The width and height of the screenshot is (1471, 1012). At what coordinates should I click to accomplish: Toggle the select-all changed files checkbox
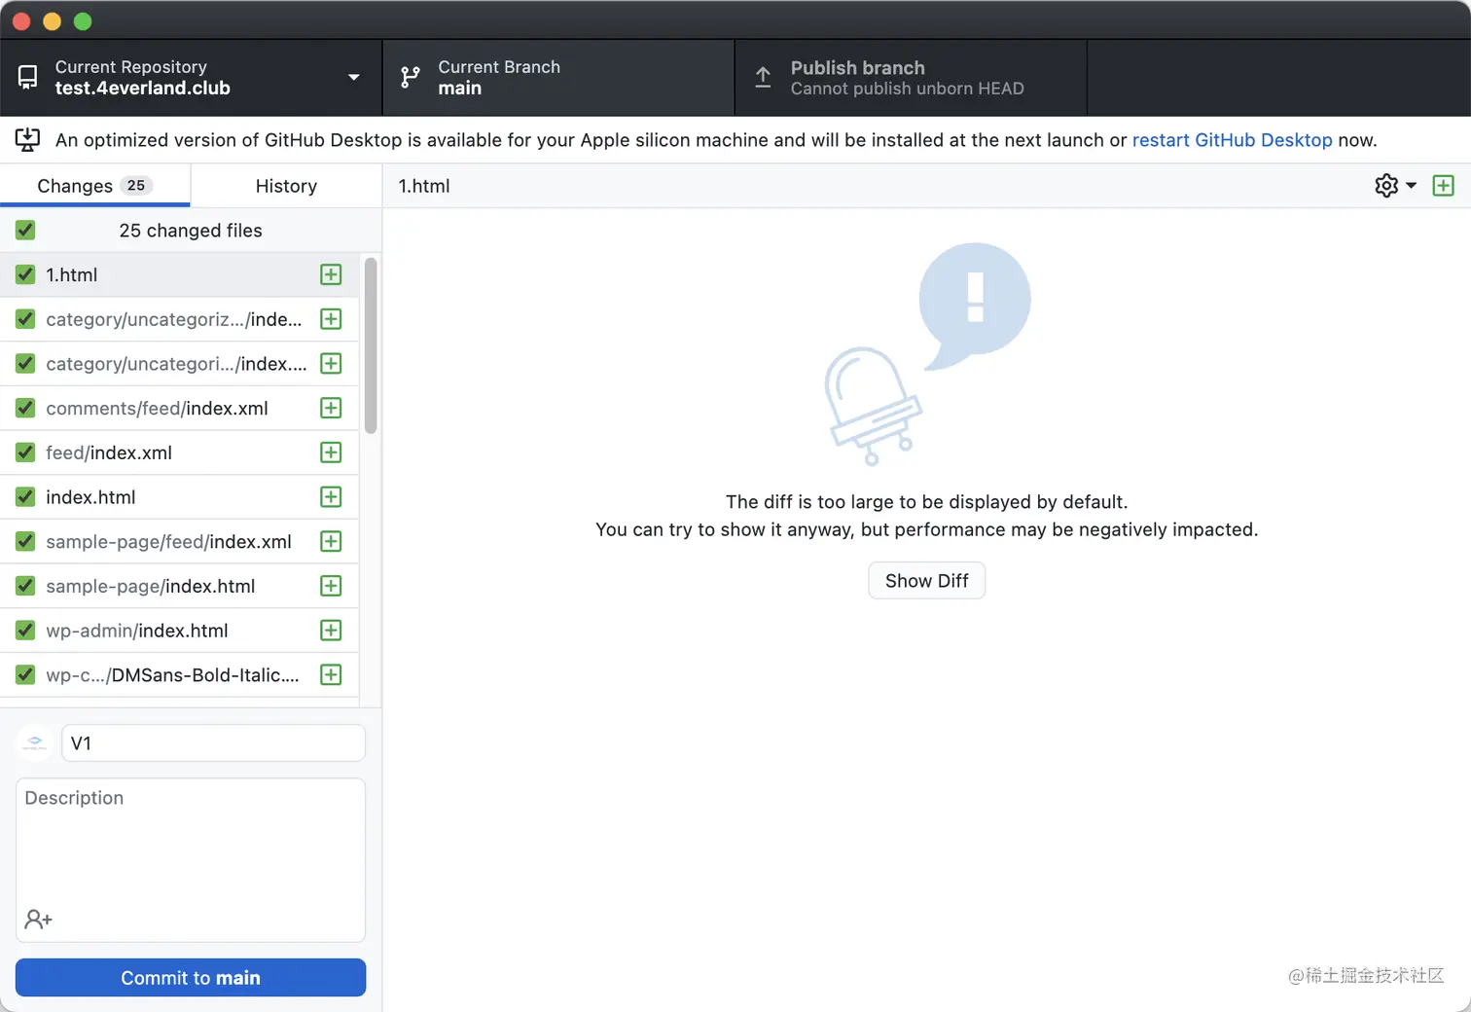coord(25,230)
